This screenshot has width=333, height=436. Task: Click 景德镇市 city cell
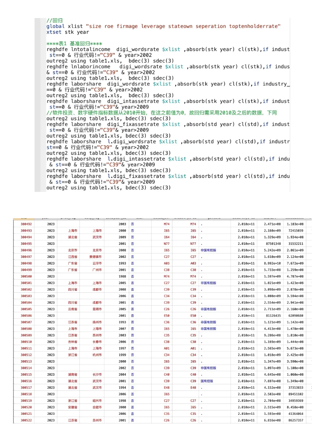click(95, 257)
